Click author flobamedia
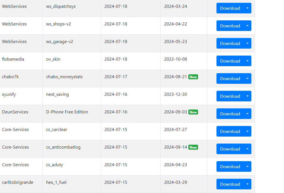 click(x=13, y=59)
